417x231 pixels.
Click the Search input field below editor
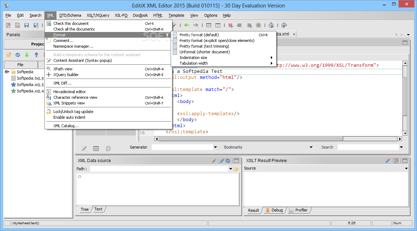[x=368, y=147]
